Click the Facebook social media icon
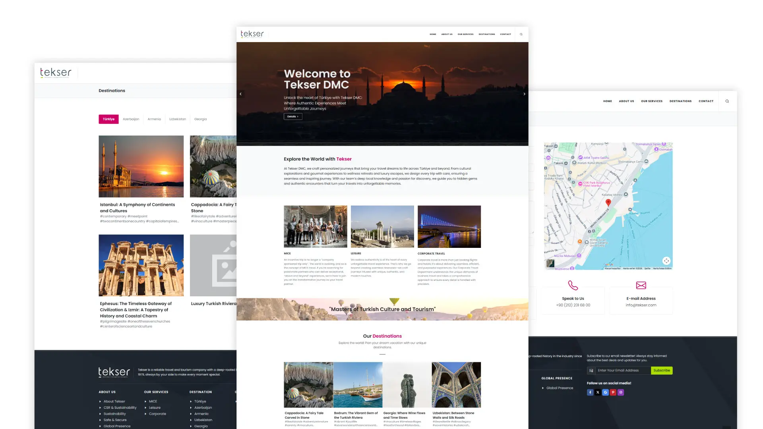 (590, 392)
